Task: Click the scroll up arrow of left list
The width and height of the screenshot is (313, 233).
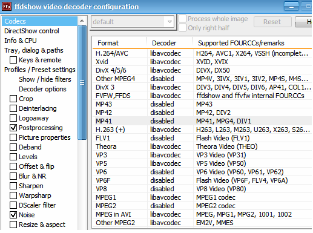Action: 82,21
